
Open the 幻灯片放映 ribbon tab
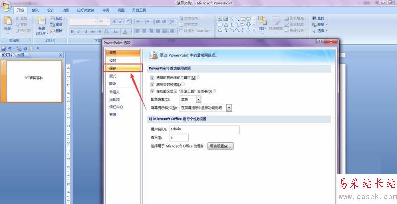click(85, 10)
